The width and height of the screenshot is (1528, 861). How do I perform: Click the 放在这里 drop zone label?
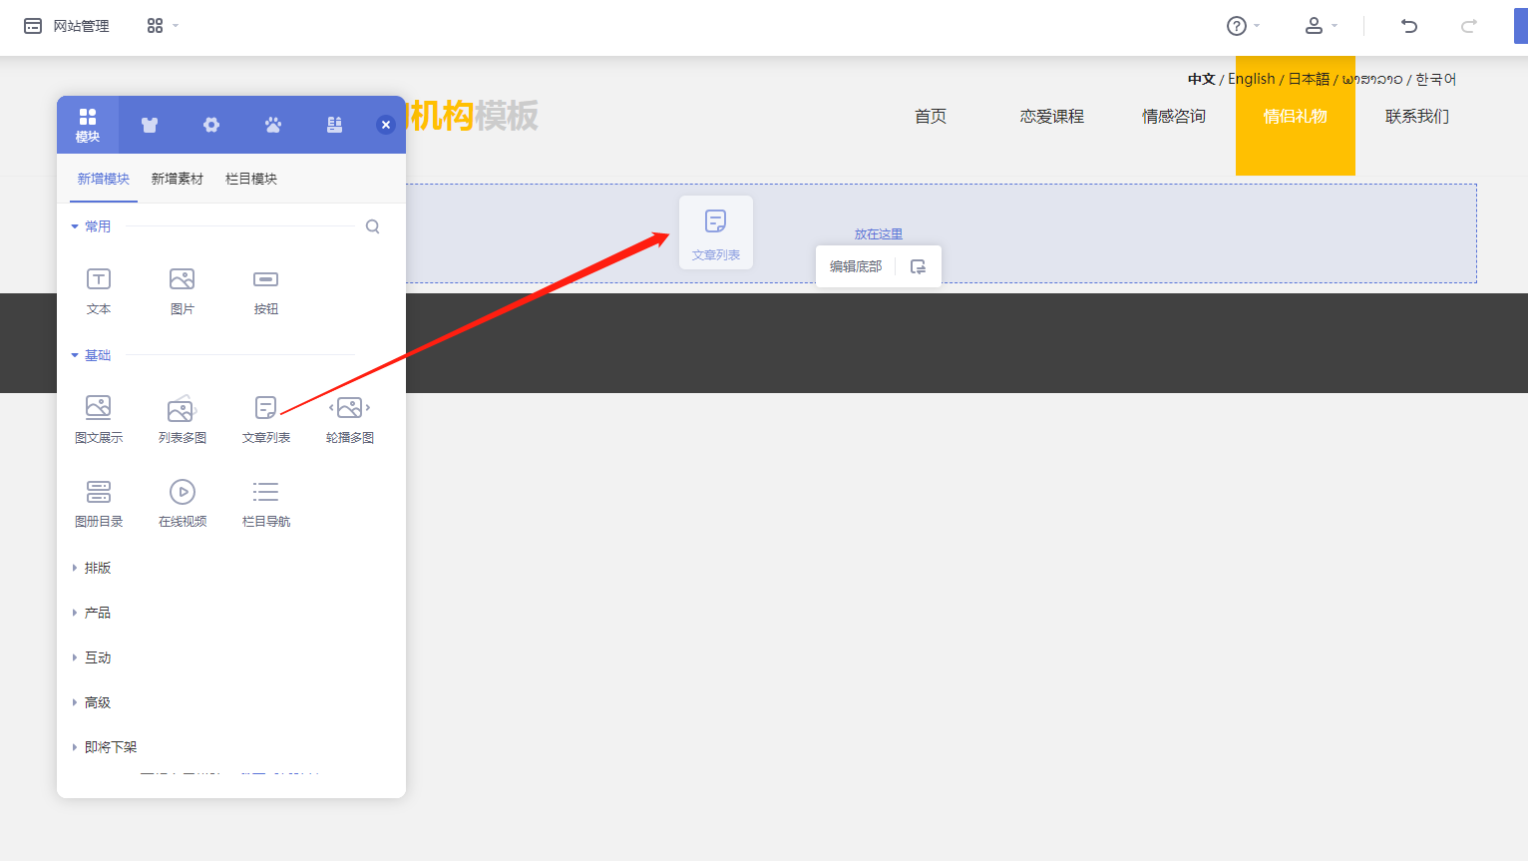[879, 234]
